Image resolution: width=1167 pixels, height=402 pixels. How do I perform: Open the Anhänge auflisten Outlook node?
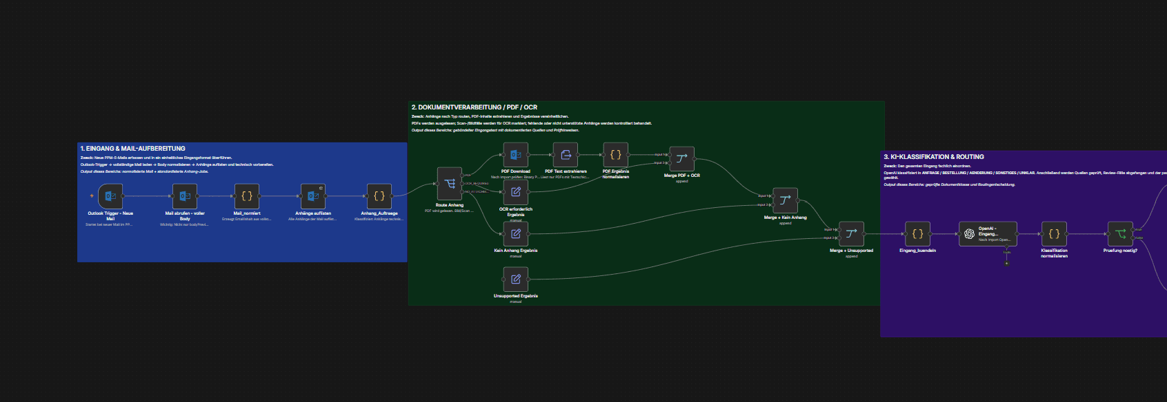(x=313, y=196)
